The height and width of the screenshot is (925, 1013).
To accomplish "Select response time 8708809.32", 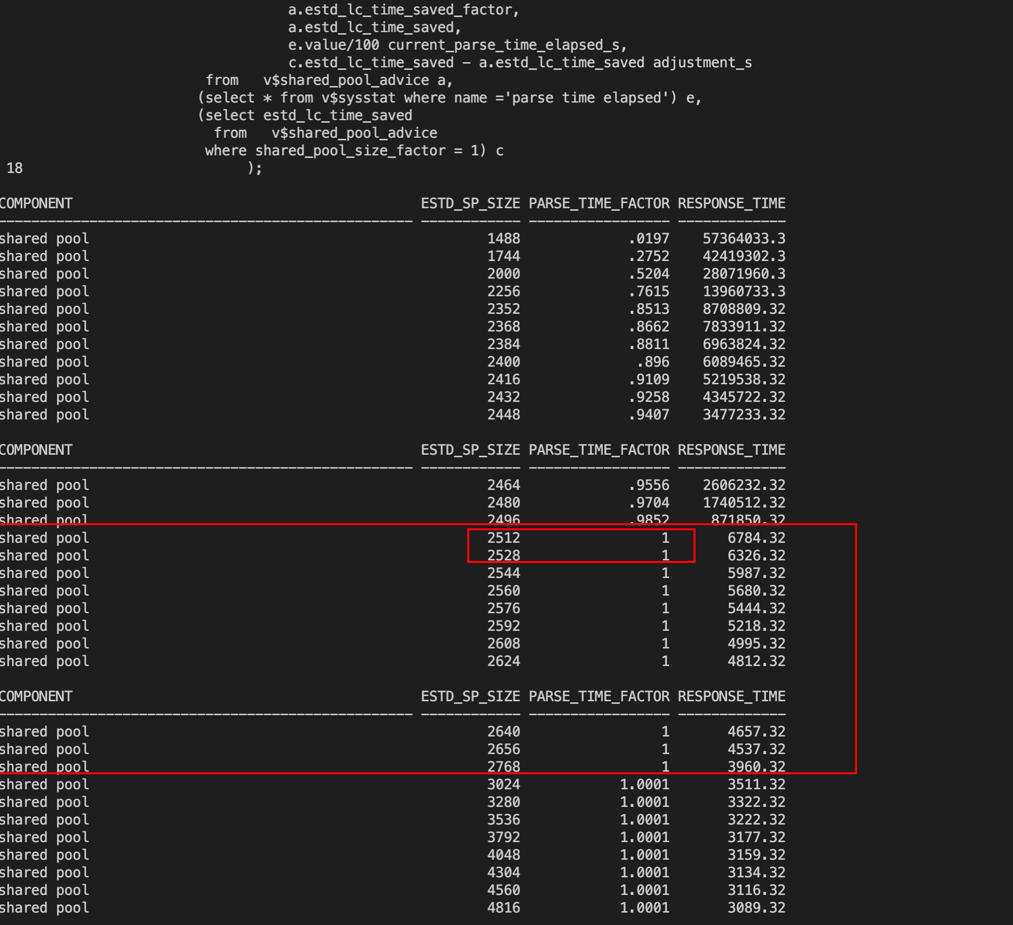I will point(744,309).
